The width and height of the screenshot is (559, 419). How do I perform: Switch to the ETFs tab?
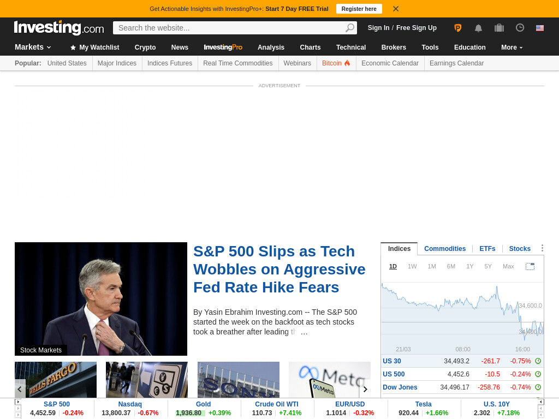[x=487, y=249]
